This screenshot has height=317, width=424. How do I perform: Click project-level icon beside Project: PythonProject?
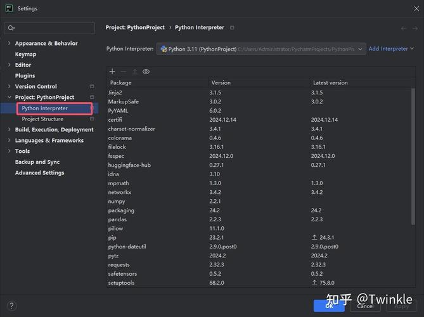pos(92,97)
